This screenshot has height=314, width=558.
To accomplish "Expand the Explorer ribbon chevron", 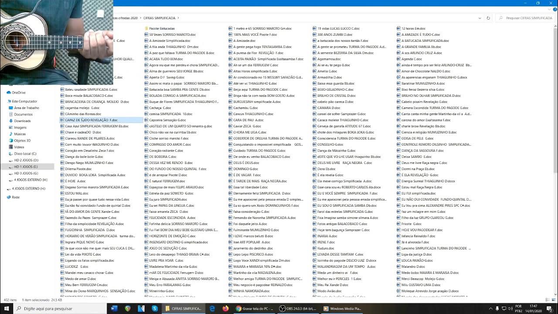I will (548, 9).
